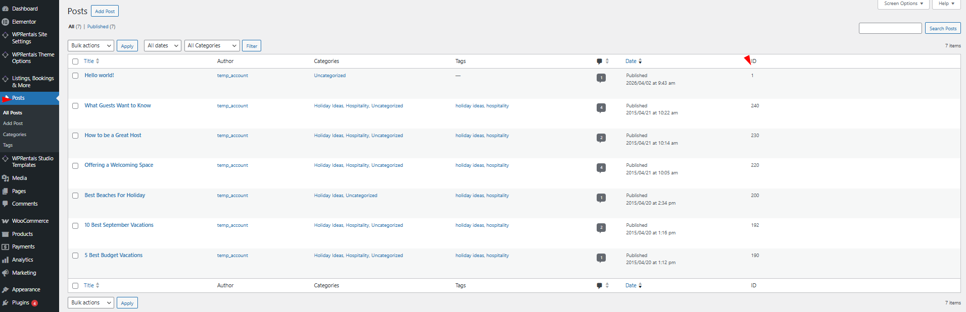Click the Dashboard gauge icon in sidebar

click(6, 9)
